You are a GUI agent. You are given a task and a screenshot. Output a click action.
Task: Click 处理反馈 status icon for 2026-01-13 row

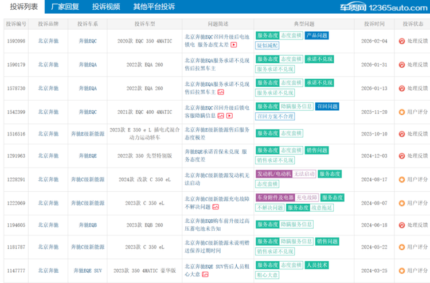coord(402,88)
